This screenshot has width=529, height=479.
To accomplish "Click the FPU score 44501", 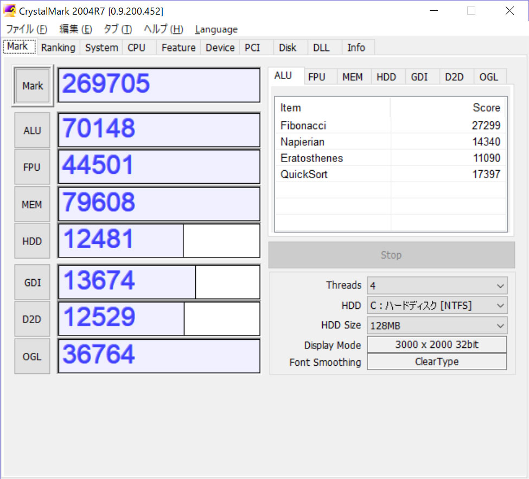I will pyautogui.click(x=159, y=167).
